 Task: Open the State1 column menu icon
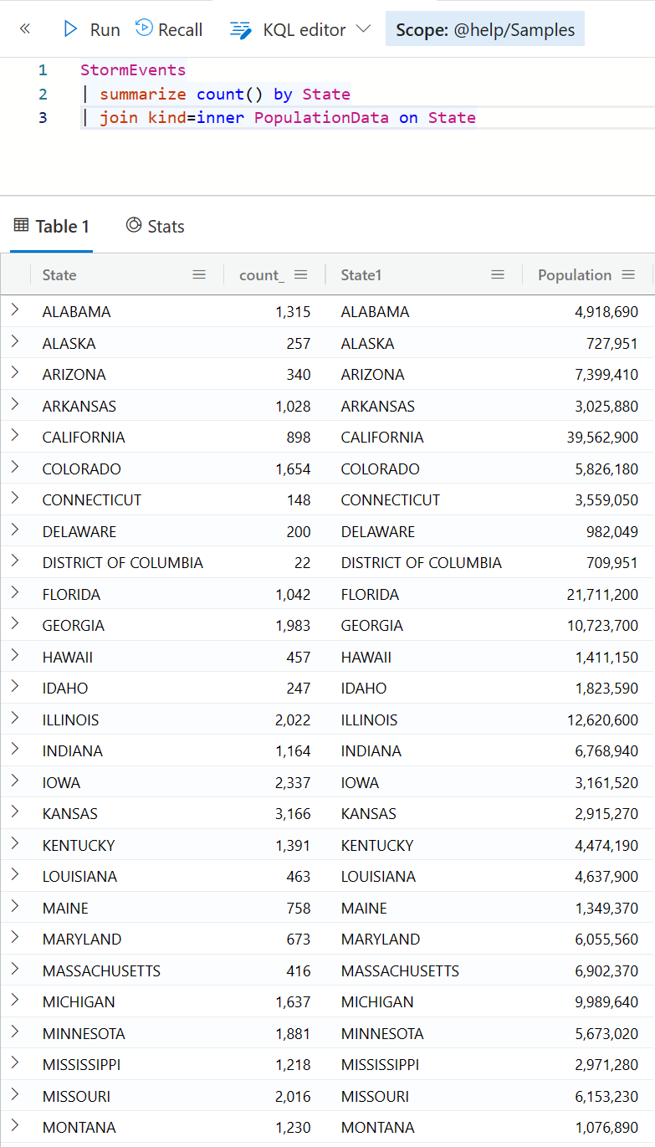click(498, 274)
